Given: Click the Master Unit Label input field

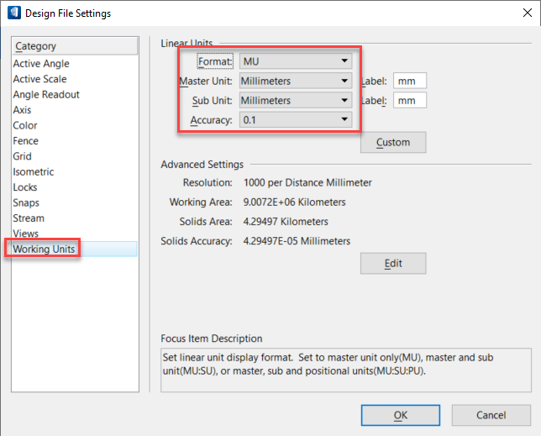Looking at the screenshot, I should [410, 81].
